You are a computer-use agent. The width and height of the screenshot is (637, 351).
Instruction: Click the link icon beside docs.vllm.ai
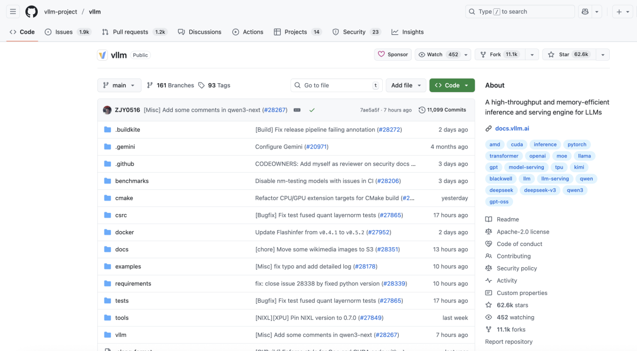(x=489, y=129)
